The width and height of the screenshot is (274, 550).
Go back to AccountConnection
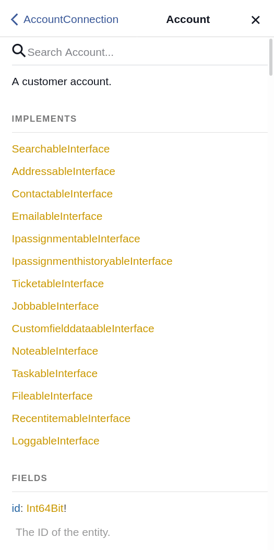[71, 19]
